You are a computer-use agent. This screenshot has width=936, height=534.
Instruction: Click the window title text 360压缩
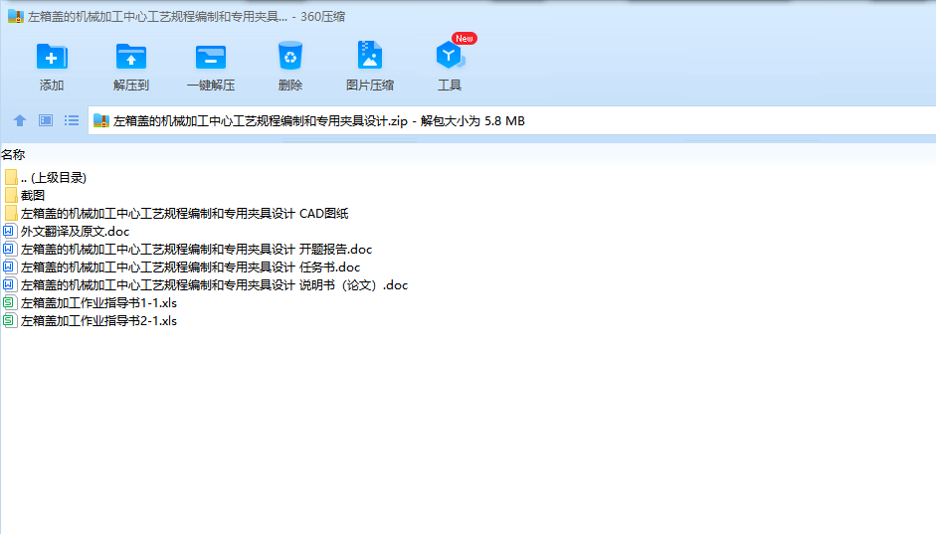[x=322, y=16]
